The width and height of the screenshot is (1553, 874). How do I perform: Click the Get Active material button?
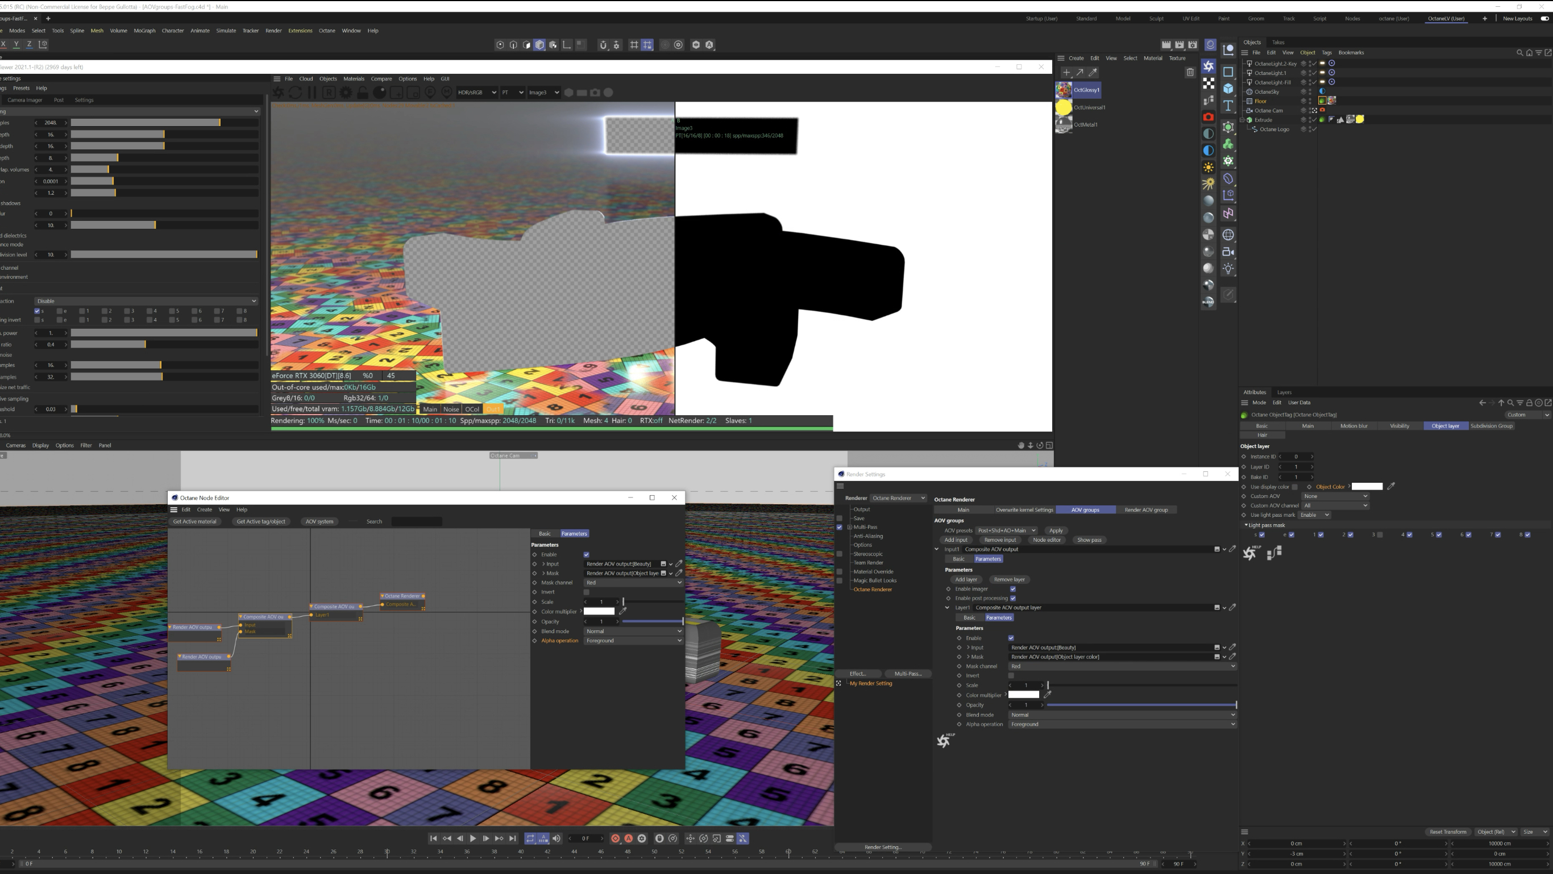194,522
